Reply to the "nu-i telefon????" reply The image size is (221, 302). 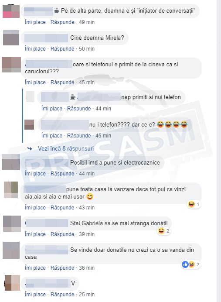coord(79,136)
